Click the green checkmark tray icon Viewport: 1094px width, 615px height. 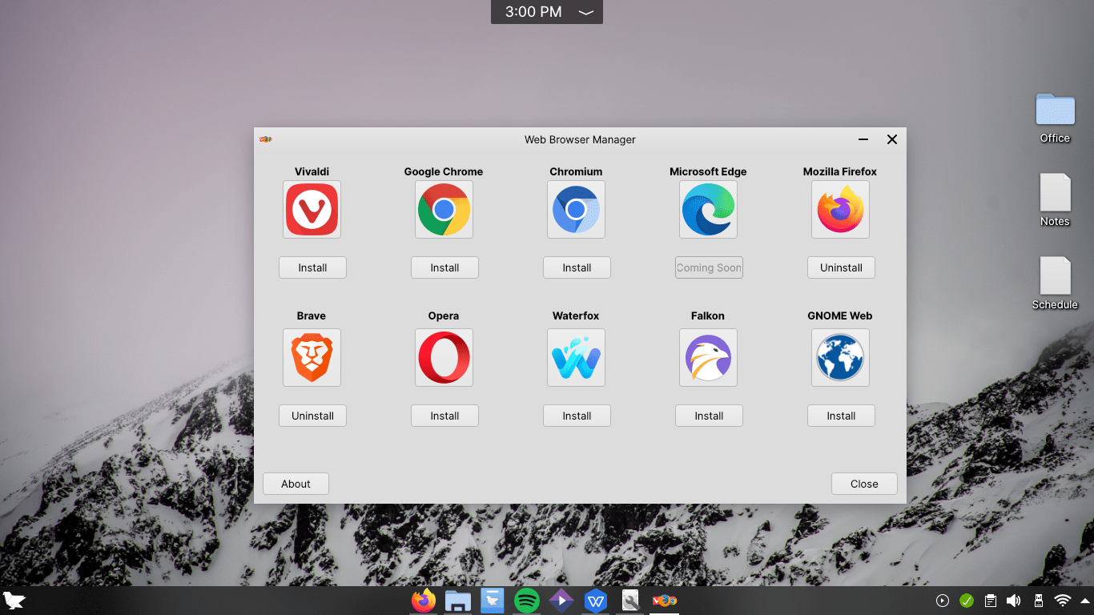(967, 601)
